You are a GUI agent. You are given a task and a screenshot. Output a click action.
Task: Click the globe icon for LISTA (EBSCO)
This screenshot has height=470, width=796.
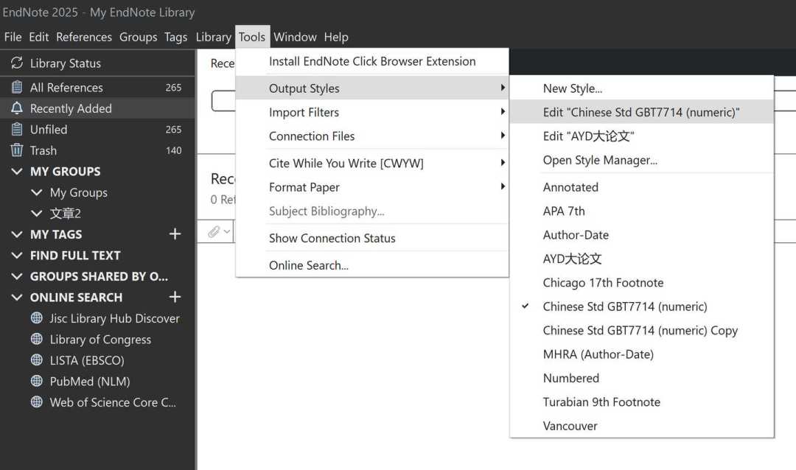tap(37, 359)
